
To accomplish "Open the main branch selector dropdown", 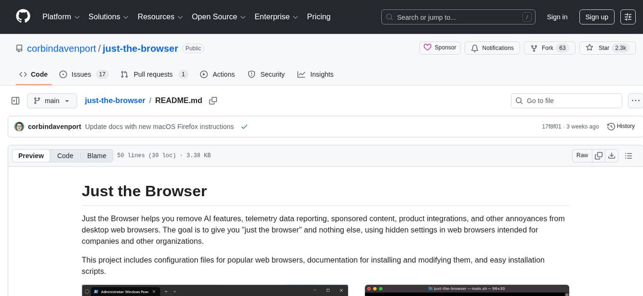I will (52, 100).
